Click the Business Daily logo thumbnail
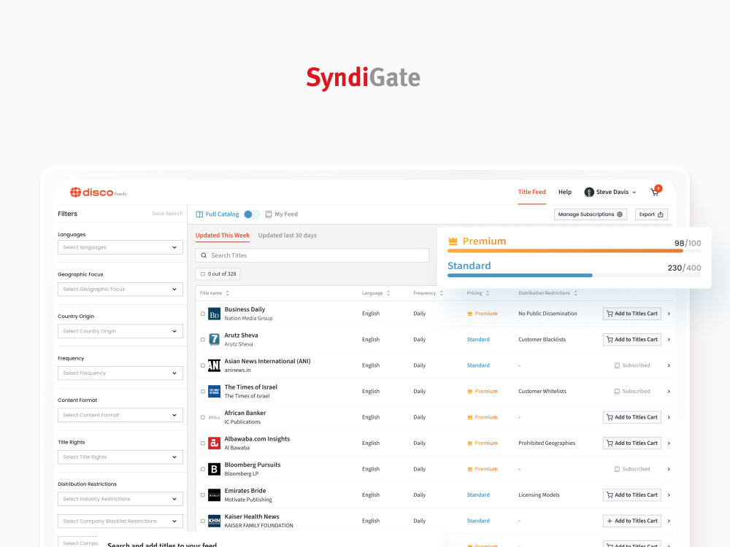The width and height of the screenshot is (730, 547). (214, 314)
